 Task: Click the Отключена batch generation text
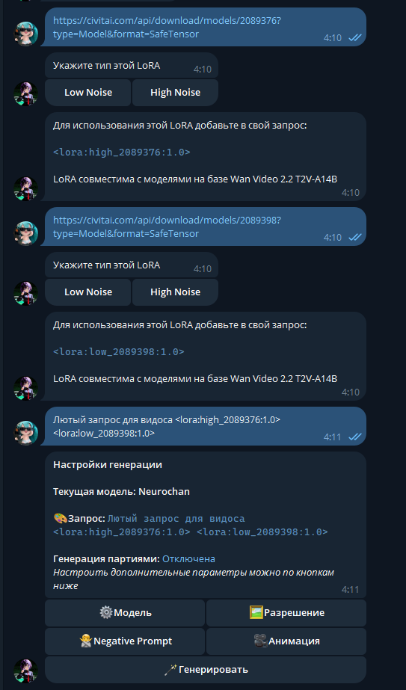[188, 559]
